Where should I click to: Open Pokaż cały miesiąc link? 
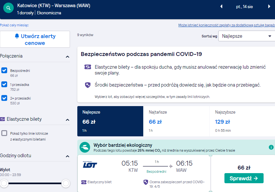[14, 25]
